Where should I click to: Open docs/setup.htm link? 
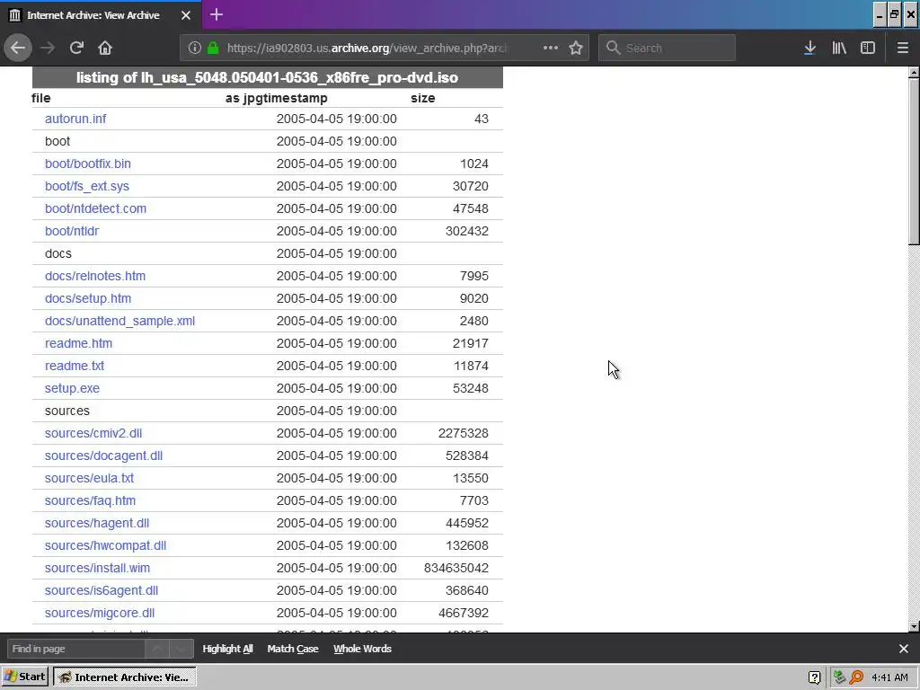tap(88, 298)
